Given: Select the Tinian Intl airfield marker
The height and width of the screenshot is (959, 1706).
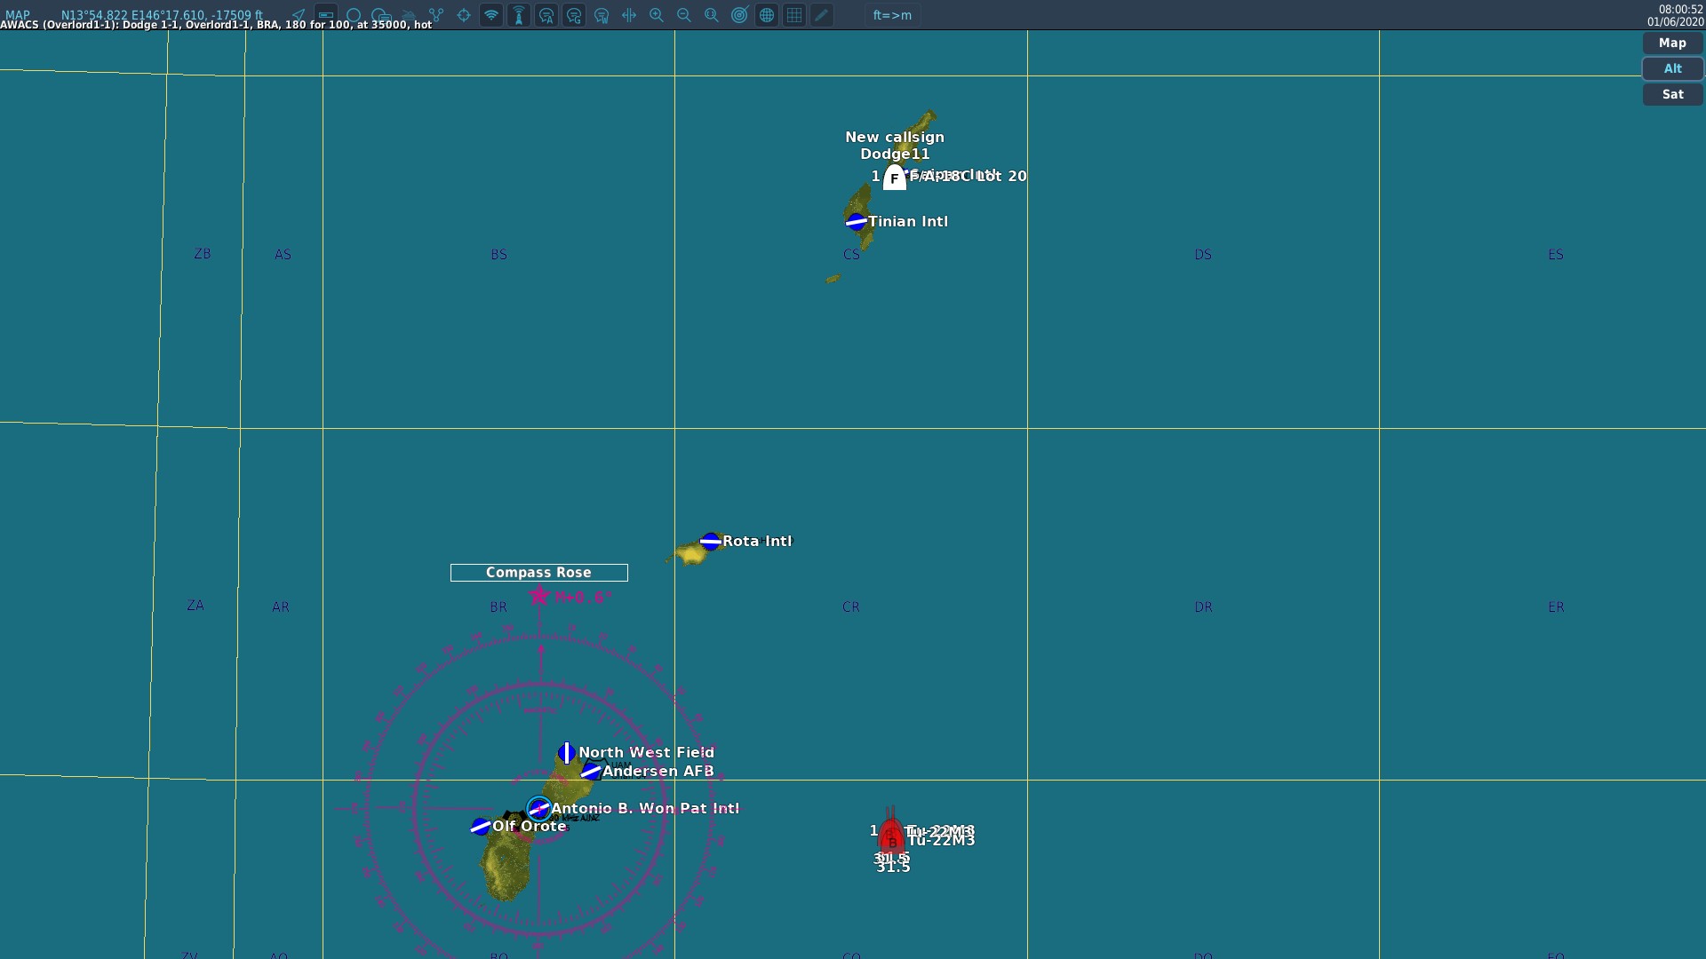Looking at the screenshot, I should tap(857, 222).
